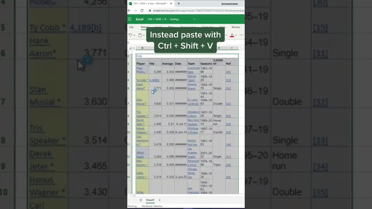372x209 pixels.
Task: Select column H header
Action: pos(219,48)
